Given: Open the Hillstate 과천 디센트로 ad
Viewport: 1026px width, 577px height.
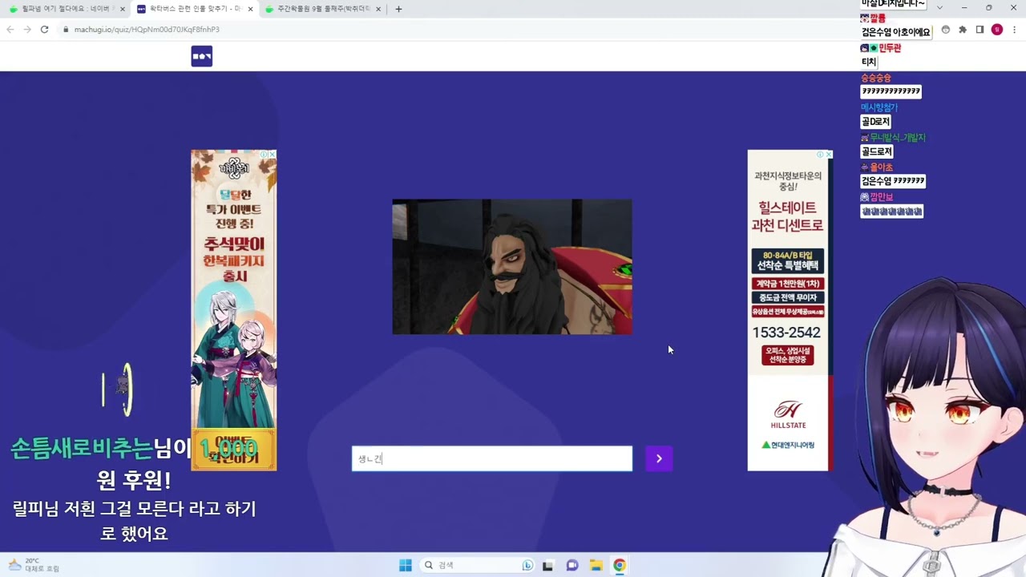Looking at the screenshot, I should click(790, 310).
